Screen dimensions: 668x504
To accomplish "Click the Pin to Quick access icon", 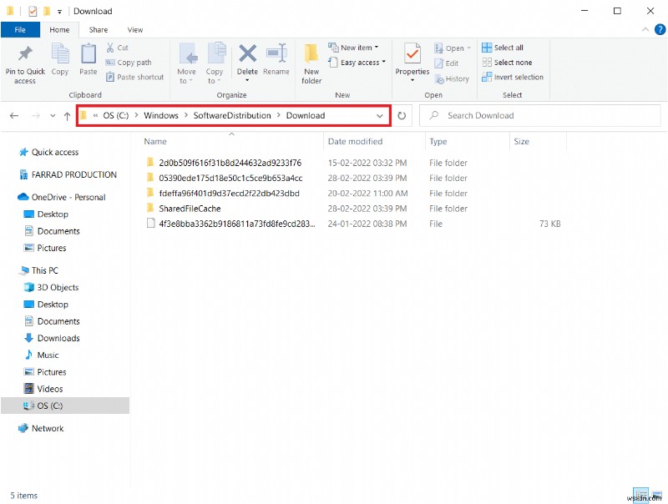I will (x=25, y=53).
